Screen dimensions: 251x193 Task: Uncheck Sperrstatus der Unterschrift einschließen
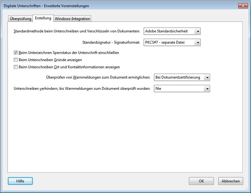click(16, 53)
